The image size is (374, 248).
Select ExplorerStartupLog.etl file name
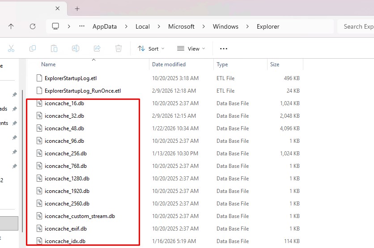pos(71,78)
